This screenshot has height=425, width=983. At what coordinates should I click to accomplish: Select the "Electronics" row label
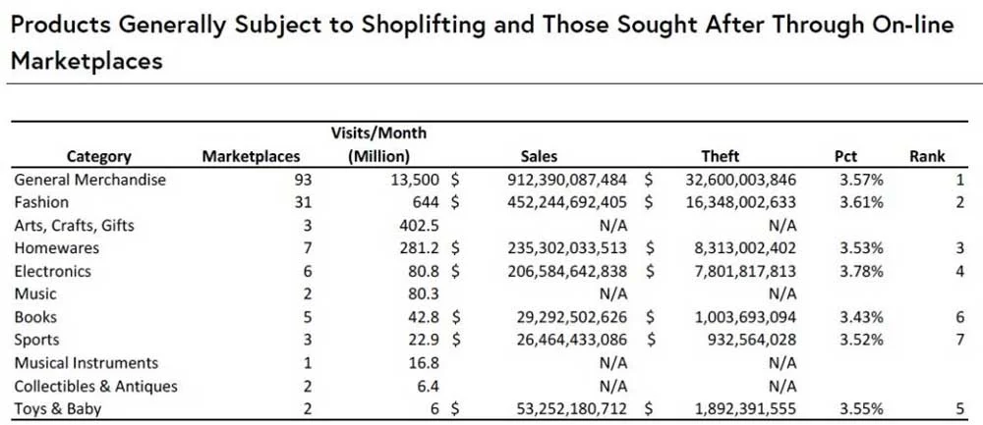point(52,271)
